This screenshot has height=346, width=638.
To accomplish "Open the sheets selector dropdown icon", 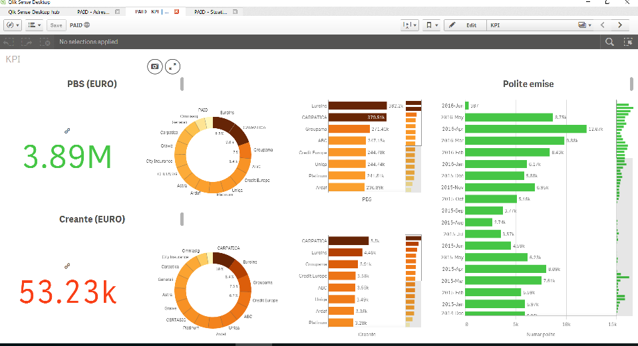I will (584, 25).
